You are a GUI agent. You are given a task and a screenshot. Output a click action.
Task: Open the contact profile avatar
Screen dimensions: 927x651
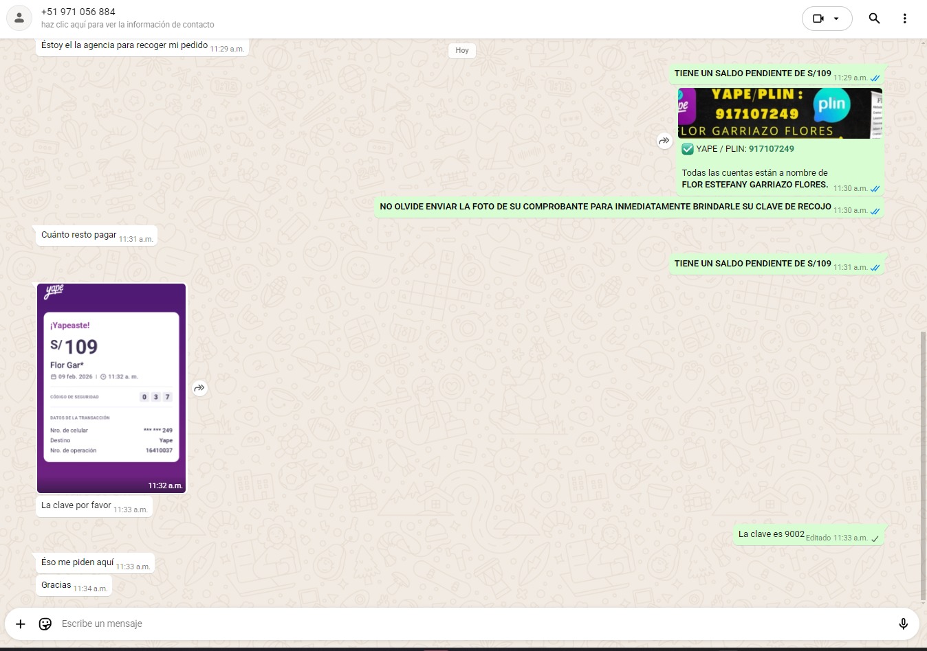19,19
